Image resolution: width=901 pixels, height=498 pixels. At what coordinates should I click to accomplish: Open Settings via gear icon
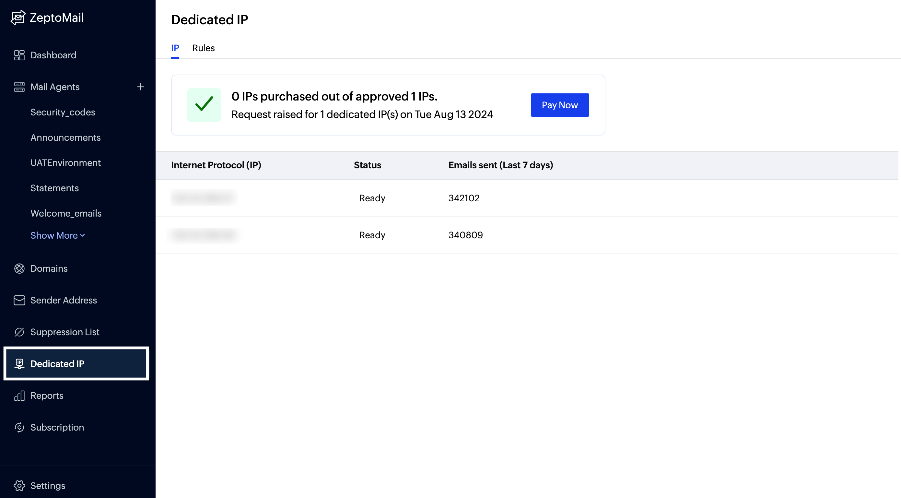coord(19,486)
